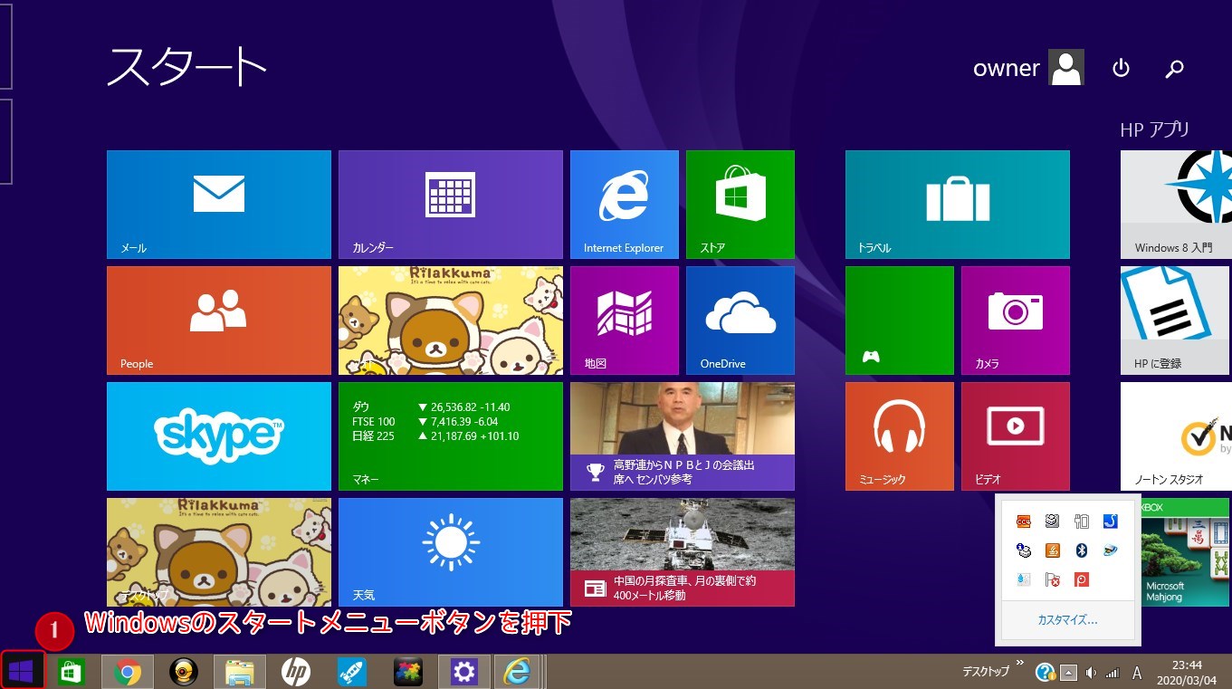Click the help question mark tray icon

pos(1046,673)
